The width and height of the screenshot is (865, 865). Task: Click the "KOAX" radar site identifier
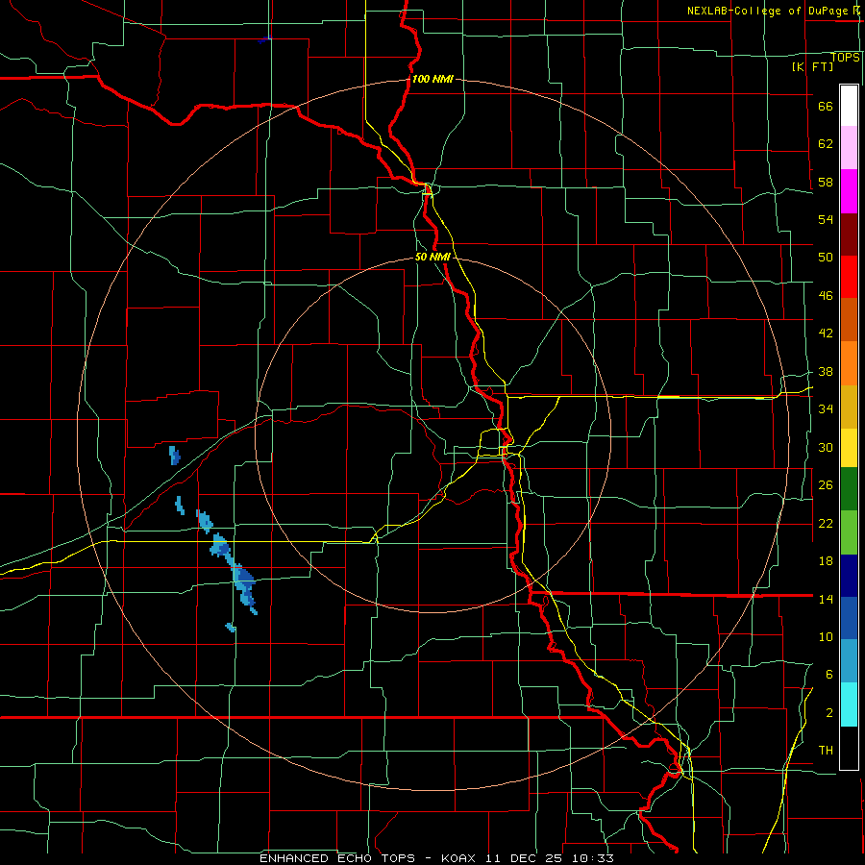point(460,858)
